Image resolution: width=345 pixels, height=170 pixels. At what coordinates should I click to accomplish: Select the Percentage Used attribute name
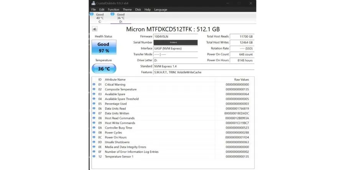pos(115,104)
